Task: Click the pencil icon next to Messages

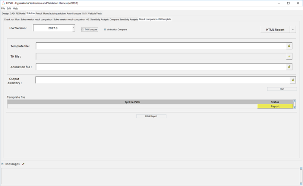Action: [x=23, y=164]
